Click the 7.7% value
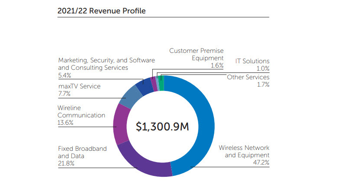Image resolution: width=342 pixels, height=185 pixels. coord(64,94)
